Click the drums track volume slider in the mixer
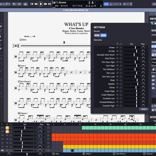The width and height of the screenshot is (156, 156). coord(23,151)
